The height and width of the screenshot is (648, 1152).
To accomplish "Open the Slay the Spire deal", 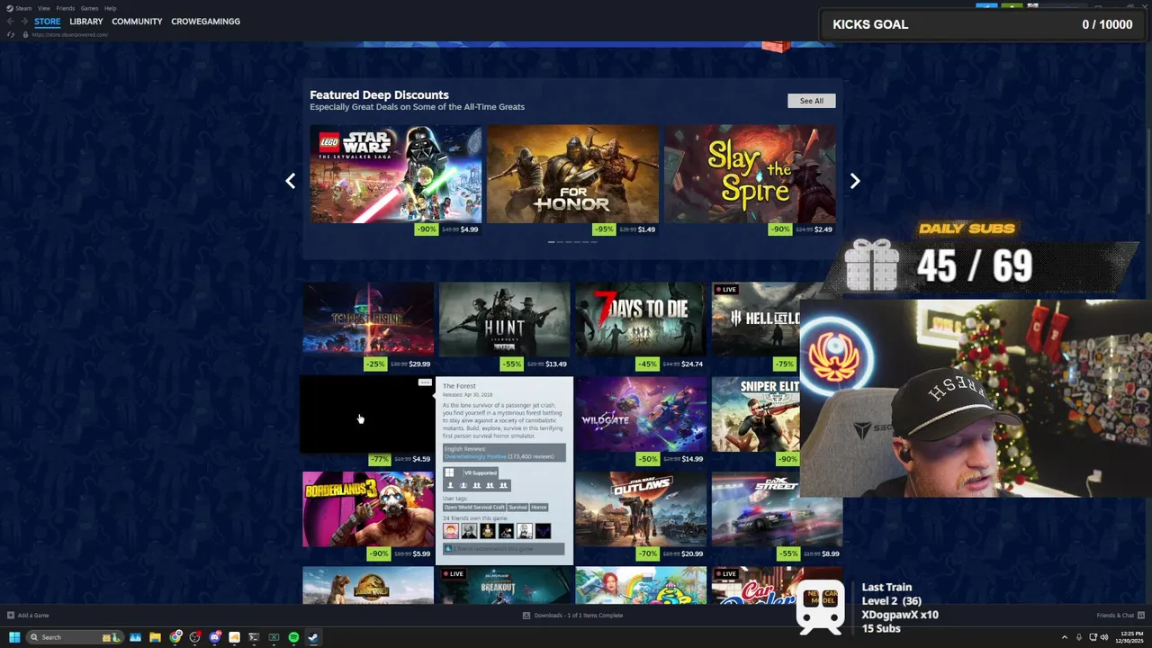I will (750, 174).
